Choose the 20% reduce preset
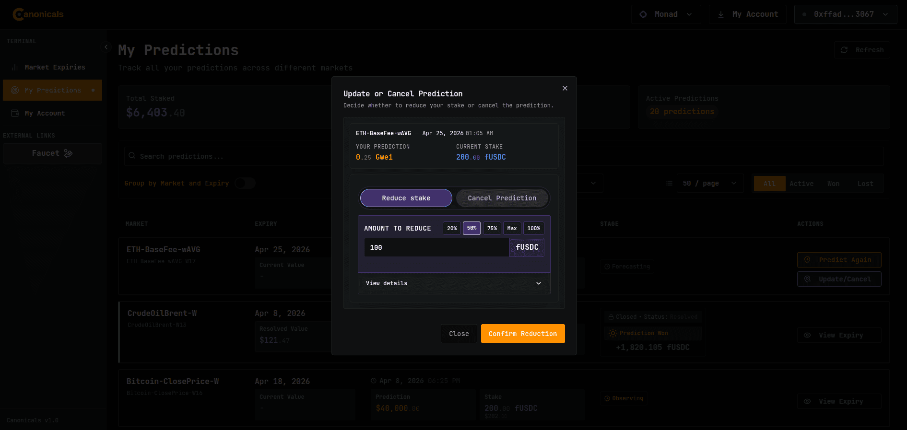 tap(452, 228)
